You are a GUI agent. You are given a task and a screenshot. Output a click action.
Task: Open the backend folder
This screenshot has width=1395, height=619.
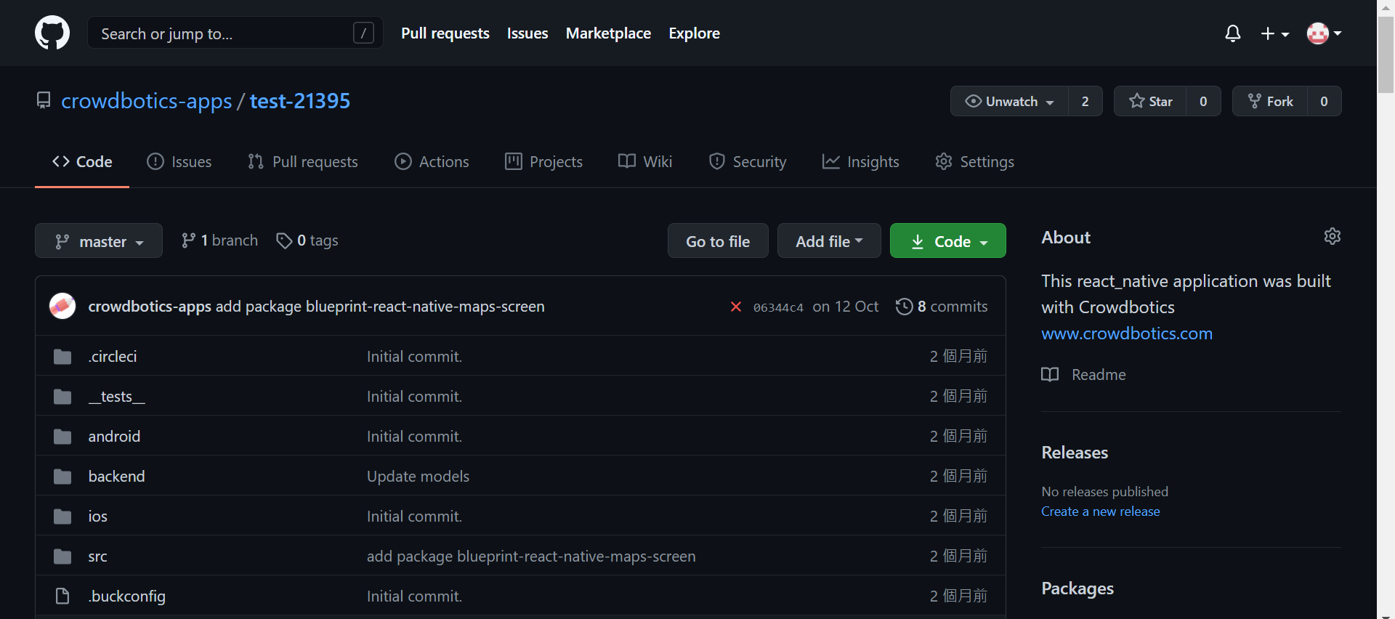[x=117, y=477]
